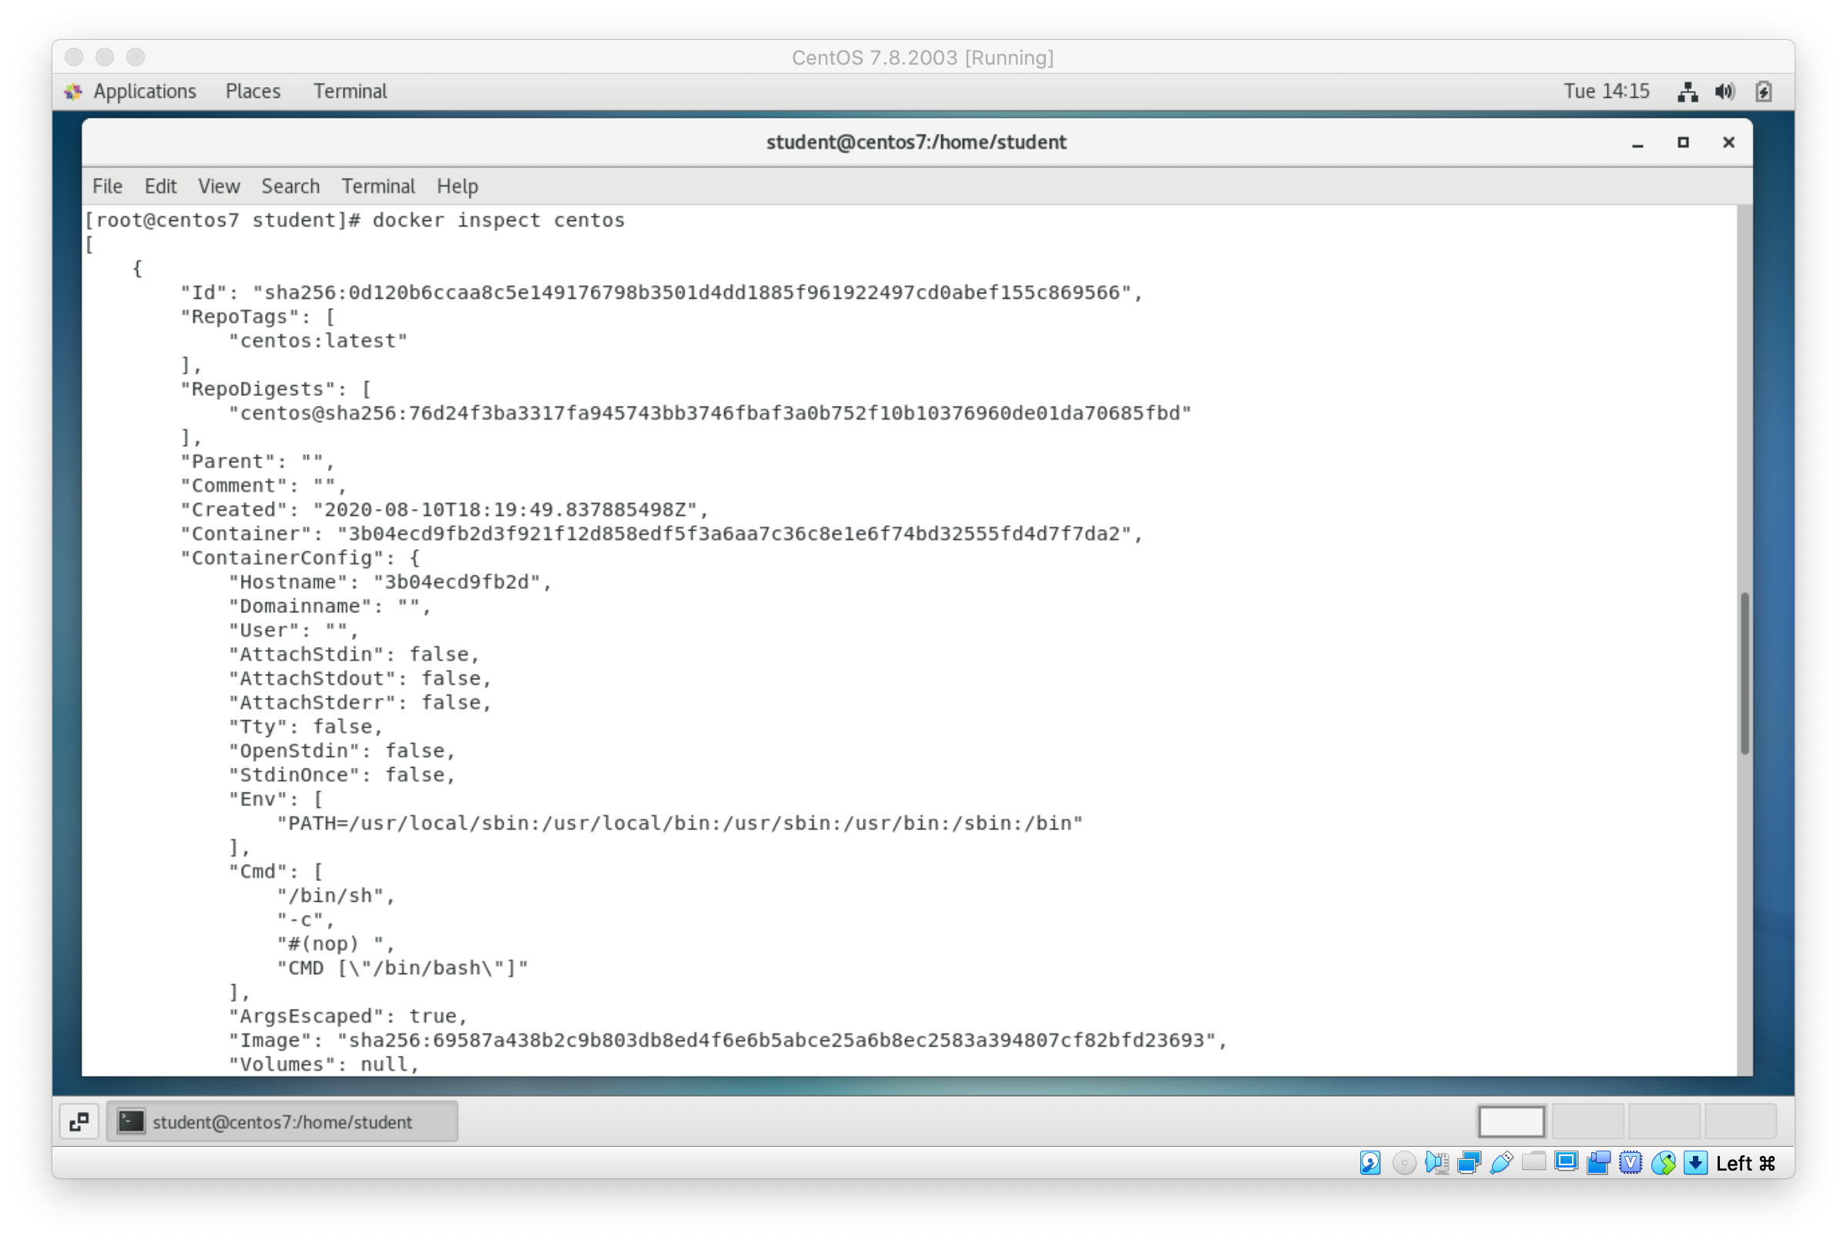Click the battery power tray icon
This screenshot has height=1243, width=1847.
click(1763, 91)
